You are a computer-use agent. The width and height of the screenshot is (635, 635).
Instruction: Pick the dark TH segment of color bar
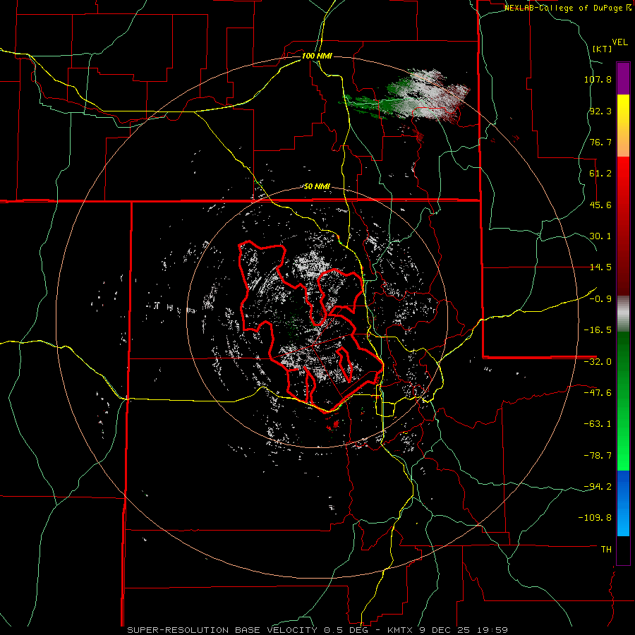(x=623, y=550)
